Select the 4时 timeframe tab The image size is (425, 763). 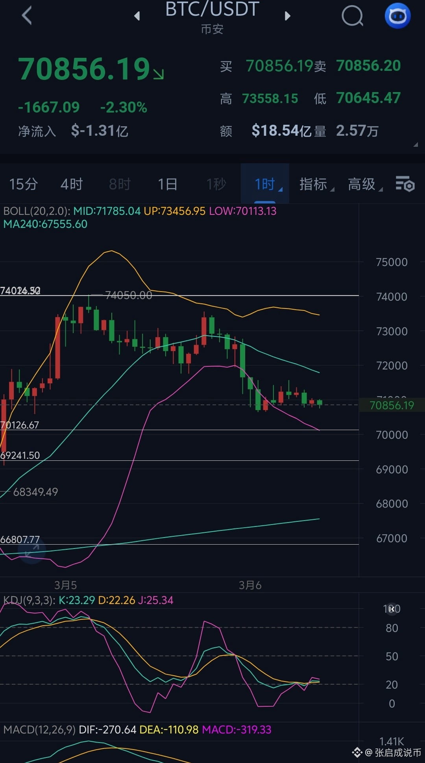72,184
